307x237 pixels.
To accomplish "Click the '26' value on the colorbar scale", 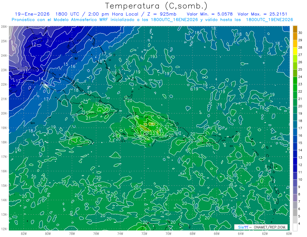I will (300, 62).
